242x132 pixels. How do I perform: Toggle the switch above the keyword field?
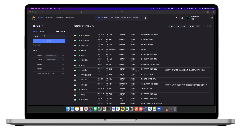click(58, 32)
